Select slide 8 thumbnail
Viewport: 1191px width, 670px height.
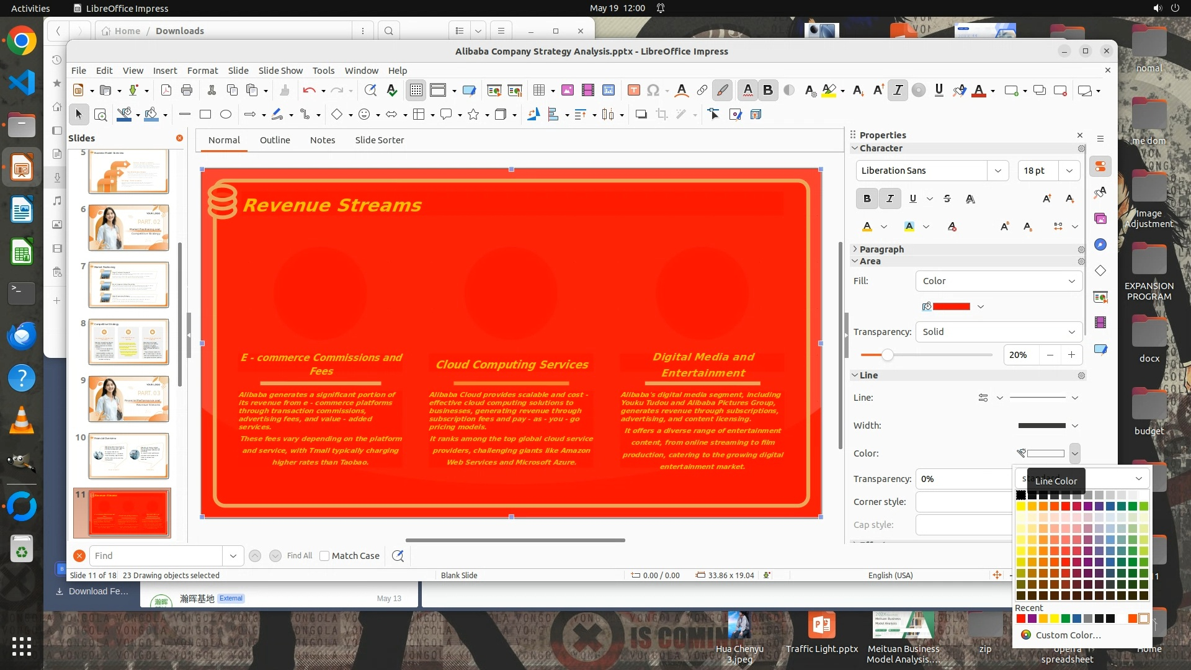[128, 342]
